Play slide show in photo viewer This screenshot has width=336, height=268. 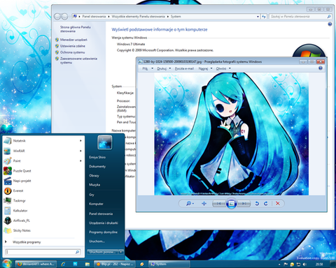[x=232, y=204]
